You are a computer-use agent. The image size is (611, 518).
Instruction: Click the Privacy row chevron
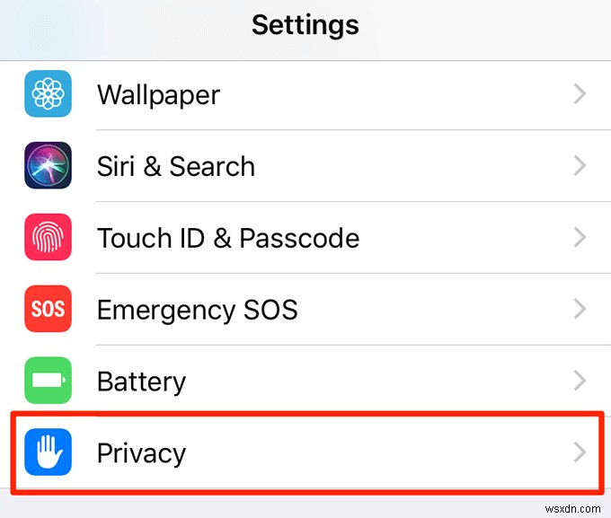(580, 453)
